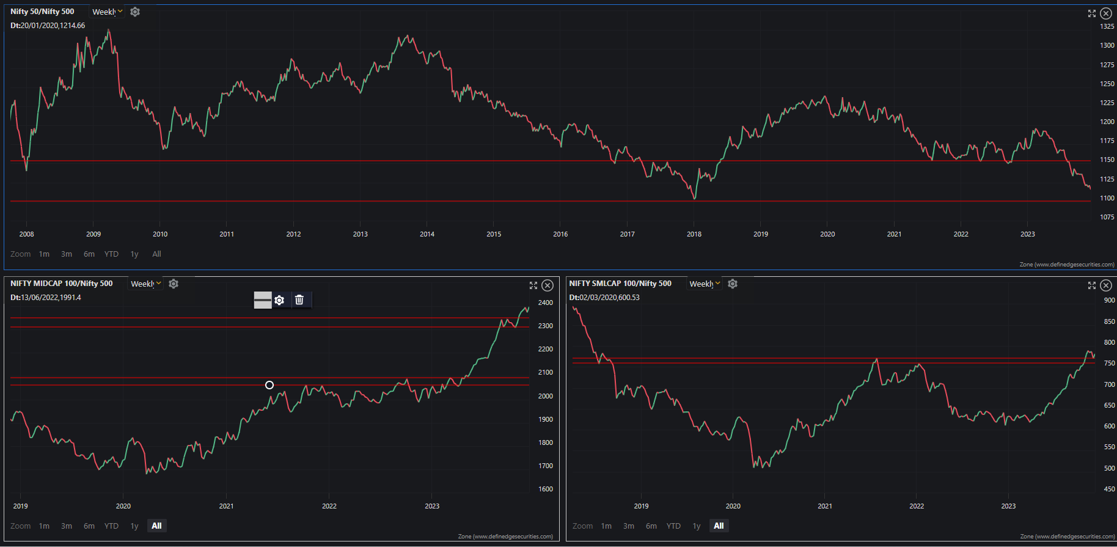
Task: Set SMLCAP chart zoom to 3m
Action: tap(629, 526)
